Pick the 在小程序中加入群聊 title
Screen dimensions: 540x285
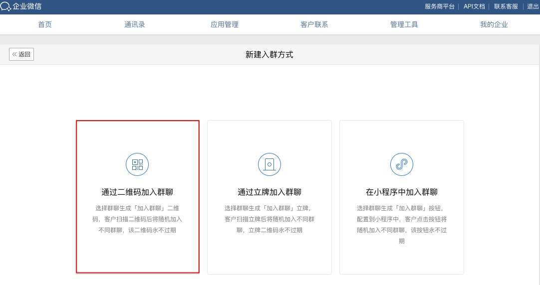pos(402,192)
